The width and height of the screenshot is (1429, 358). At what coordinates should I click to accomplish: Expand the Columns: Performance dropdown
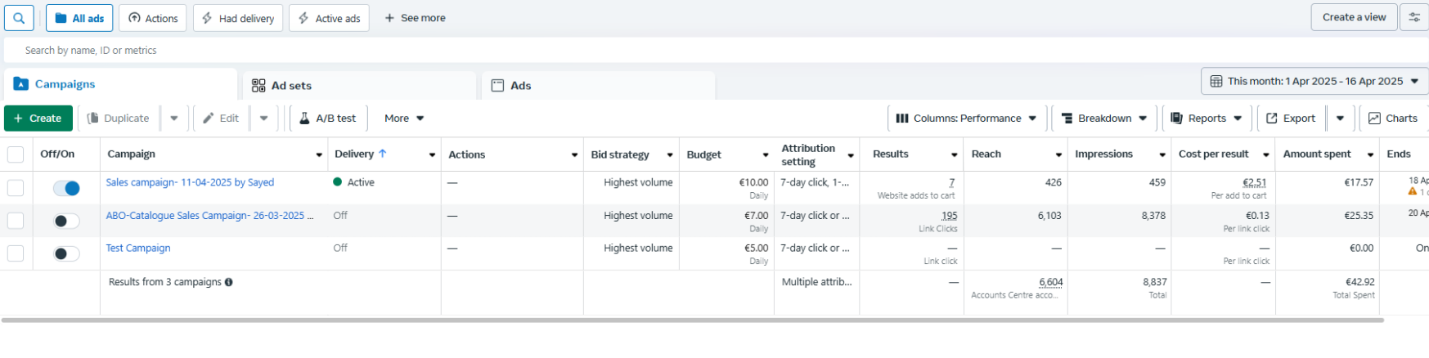(967, 119)
